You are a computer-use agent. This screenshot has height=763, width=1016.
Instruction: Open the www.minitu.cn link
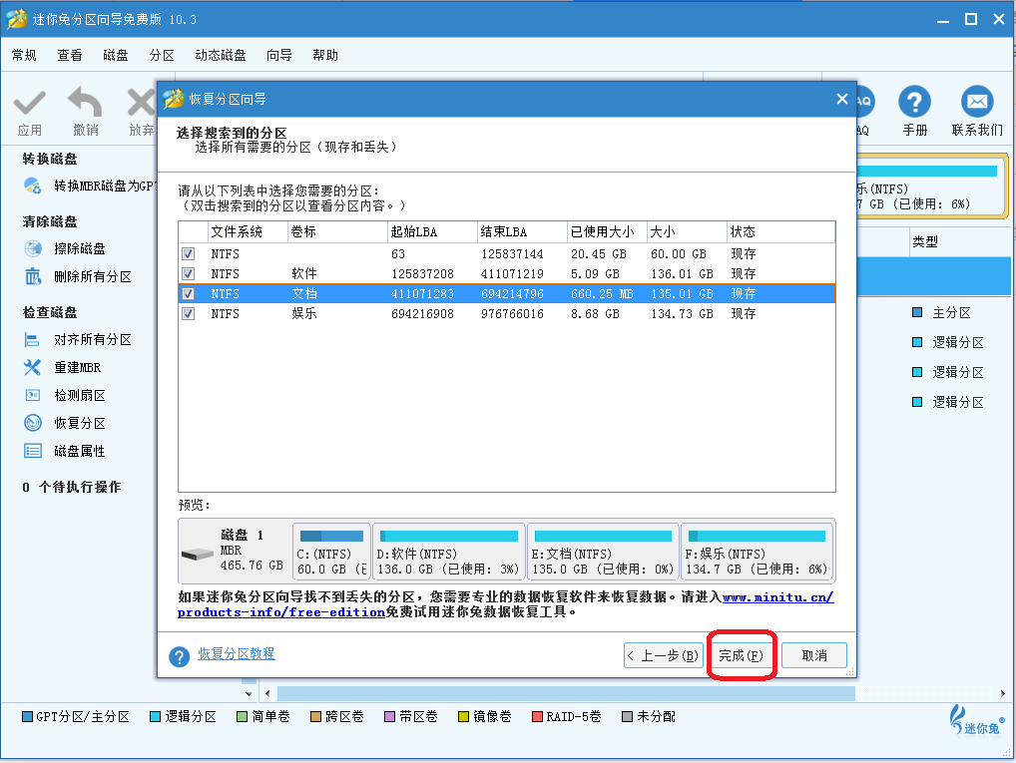pyautogui.click(x=778, y=597)
